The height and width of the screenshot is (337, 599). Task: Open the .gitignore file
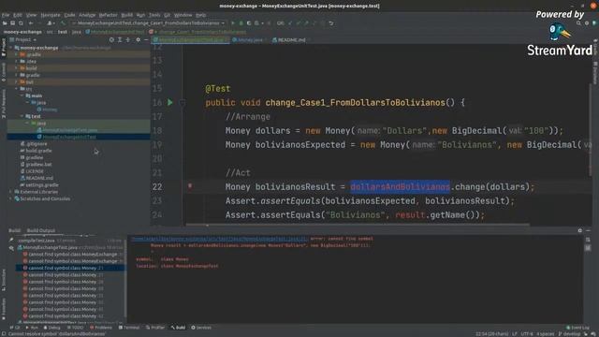(34, 144)
